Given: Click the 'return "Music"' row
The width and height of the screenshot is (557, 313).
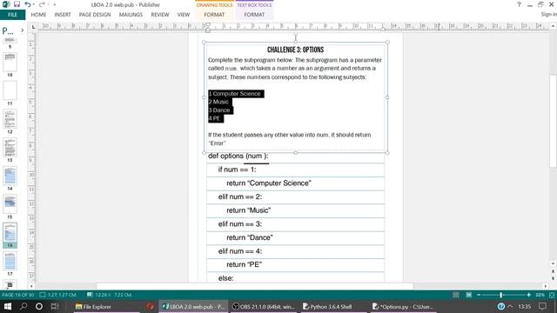Looking at the screenshot, I should (296, 210).
